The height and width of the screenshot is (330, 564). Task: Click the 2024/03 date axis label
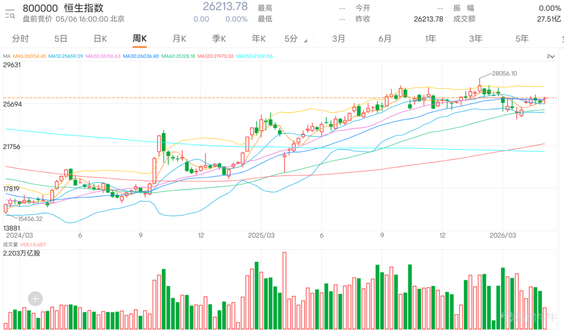click(19, 235)
